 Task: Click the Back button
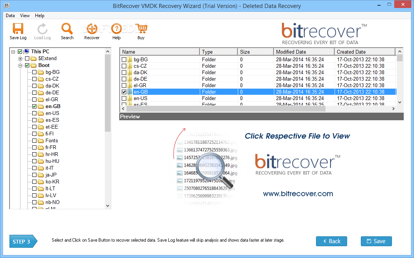[x=332, y=241]
